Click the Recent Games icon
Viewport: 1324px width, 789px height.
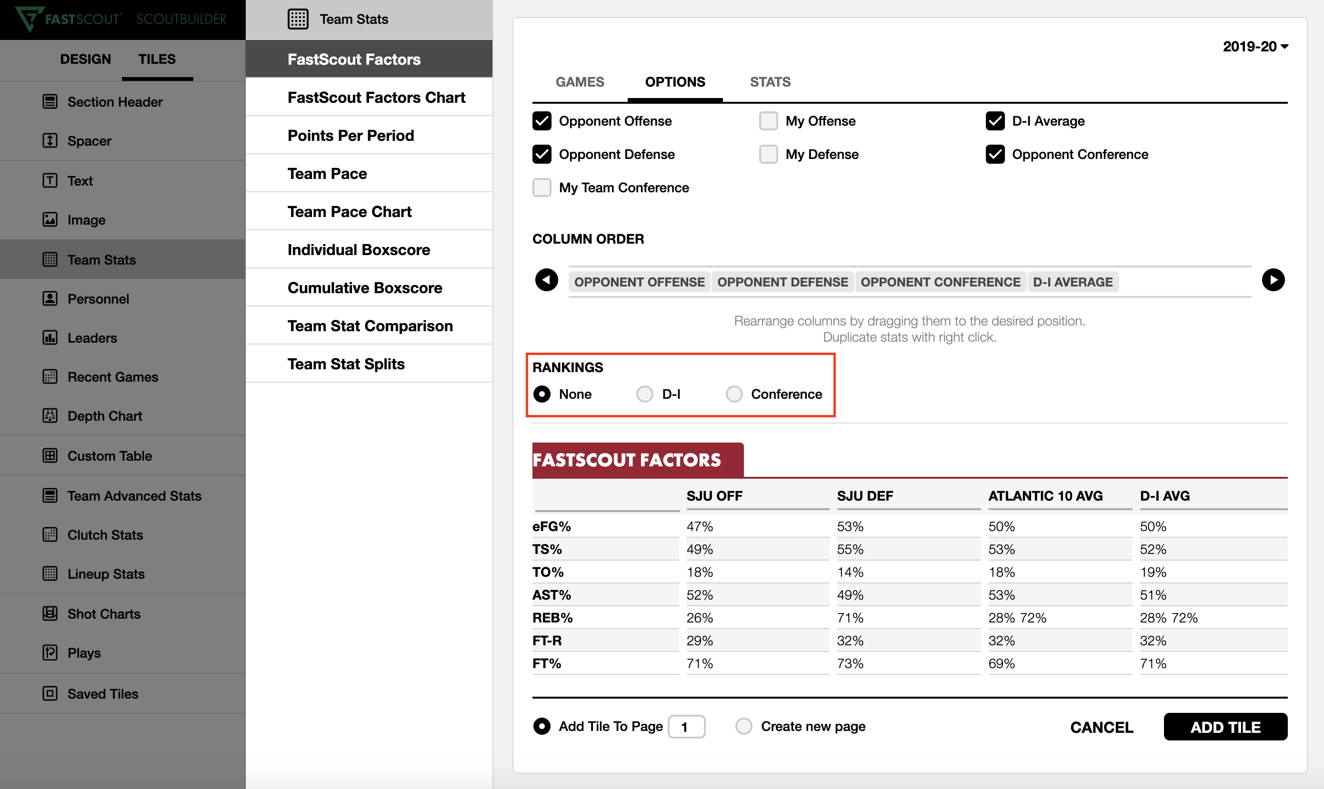[50, 377]
